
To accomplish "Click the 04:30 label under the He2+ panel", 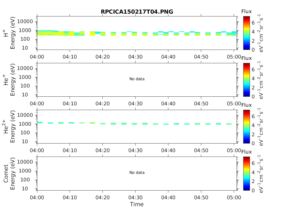I will click(x=136, y=150).
